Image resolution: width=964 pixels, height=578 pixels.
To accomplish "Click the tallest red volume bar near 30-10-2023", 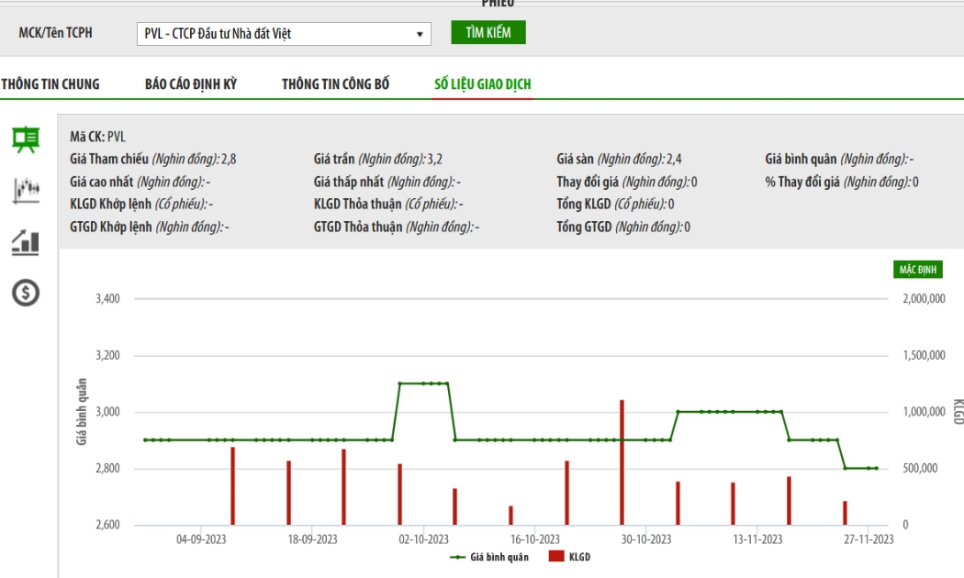I will click(622, 462).
